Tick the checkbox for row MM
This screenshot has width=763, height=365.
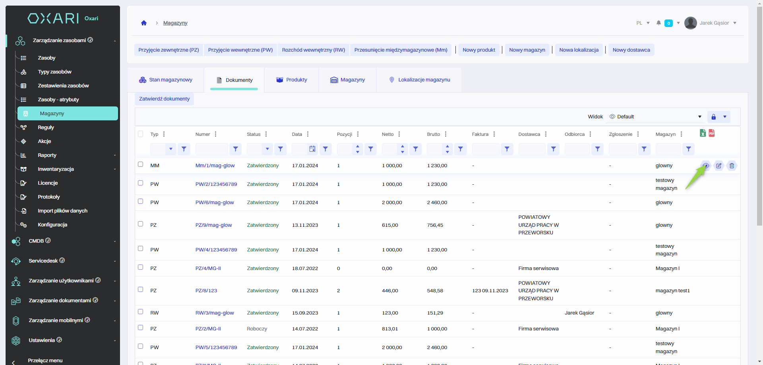click(140, 164)
